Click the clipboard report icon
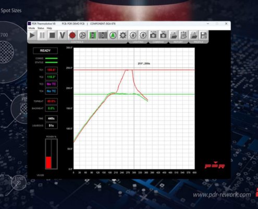This screenshot has width=258, height=209. click(x=183, y=36)
